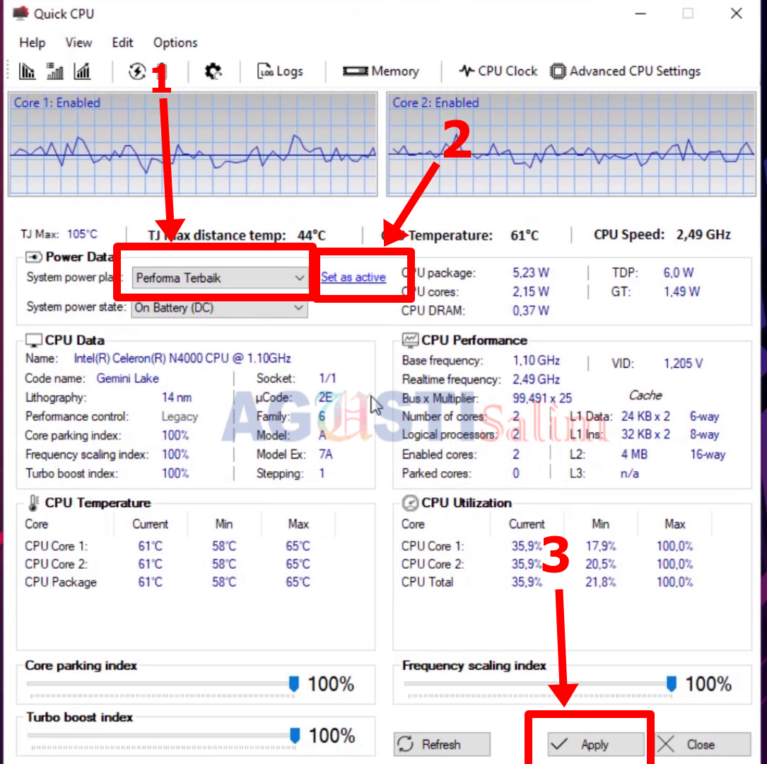Click the CPU Utilization gauge icon
The image size is (767, 764).
(410, 503)
